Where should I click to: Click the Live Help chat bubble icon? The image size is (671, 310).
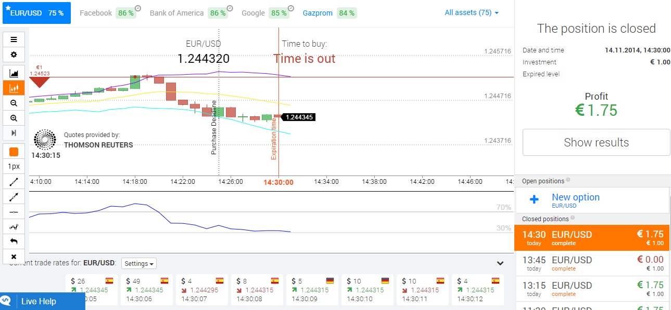pos(6,301)
